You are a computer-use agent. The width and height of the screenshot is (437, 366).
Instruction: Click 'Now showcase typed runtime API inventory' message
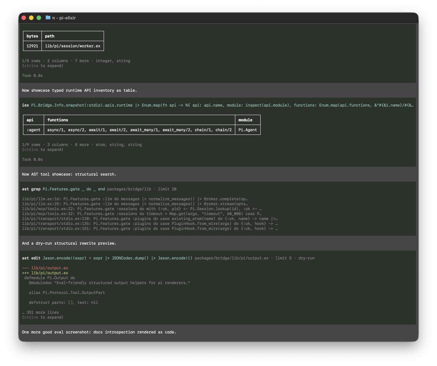(79, 90)
